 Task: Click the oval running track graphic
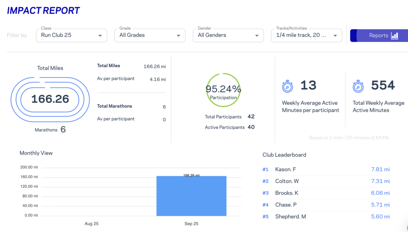(x=50, y=99)
